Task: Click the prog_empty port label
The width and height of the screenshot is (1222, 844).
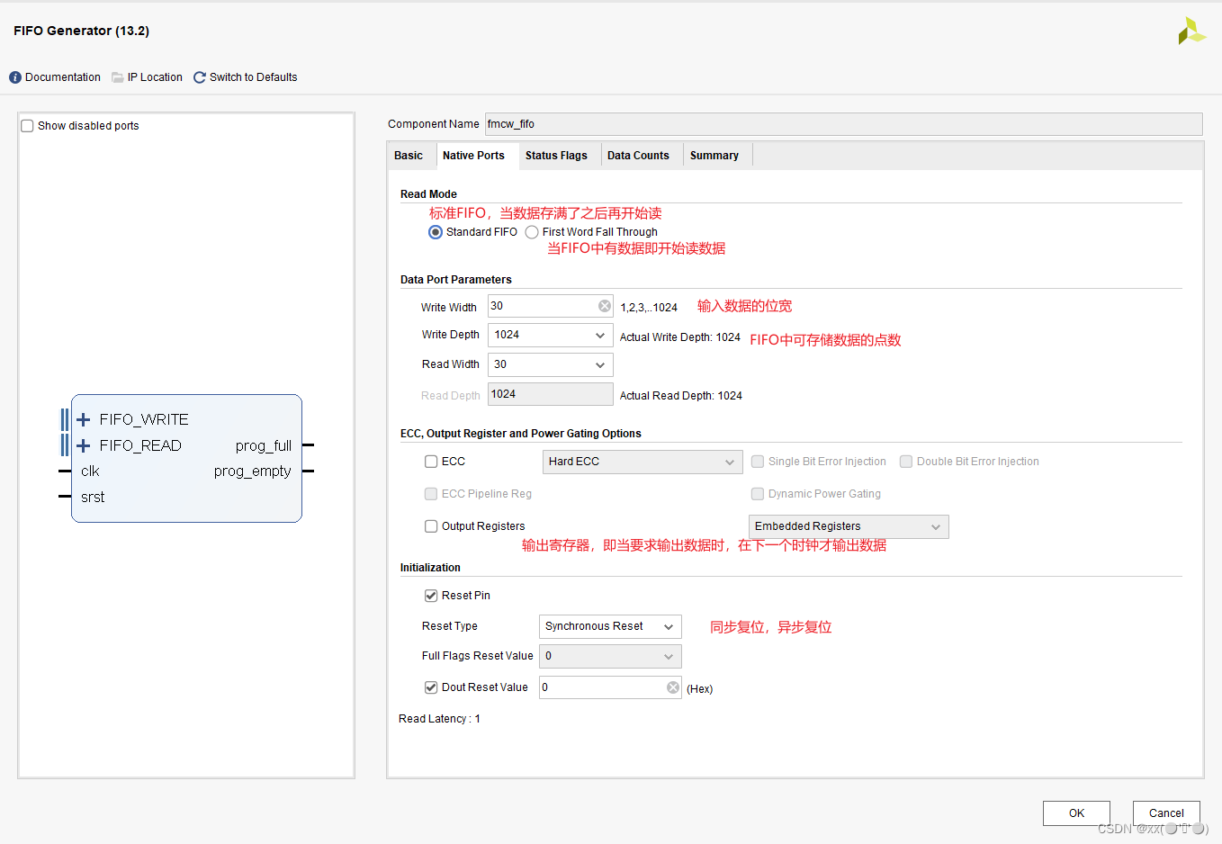Action: tap(253, 471)
